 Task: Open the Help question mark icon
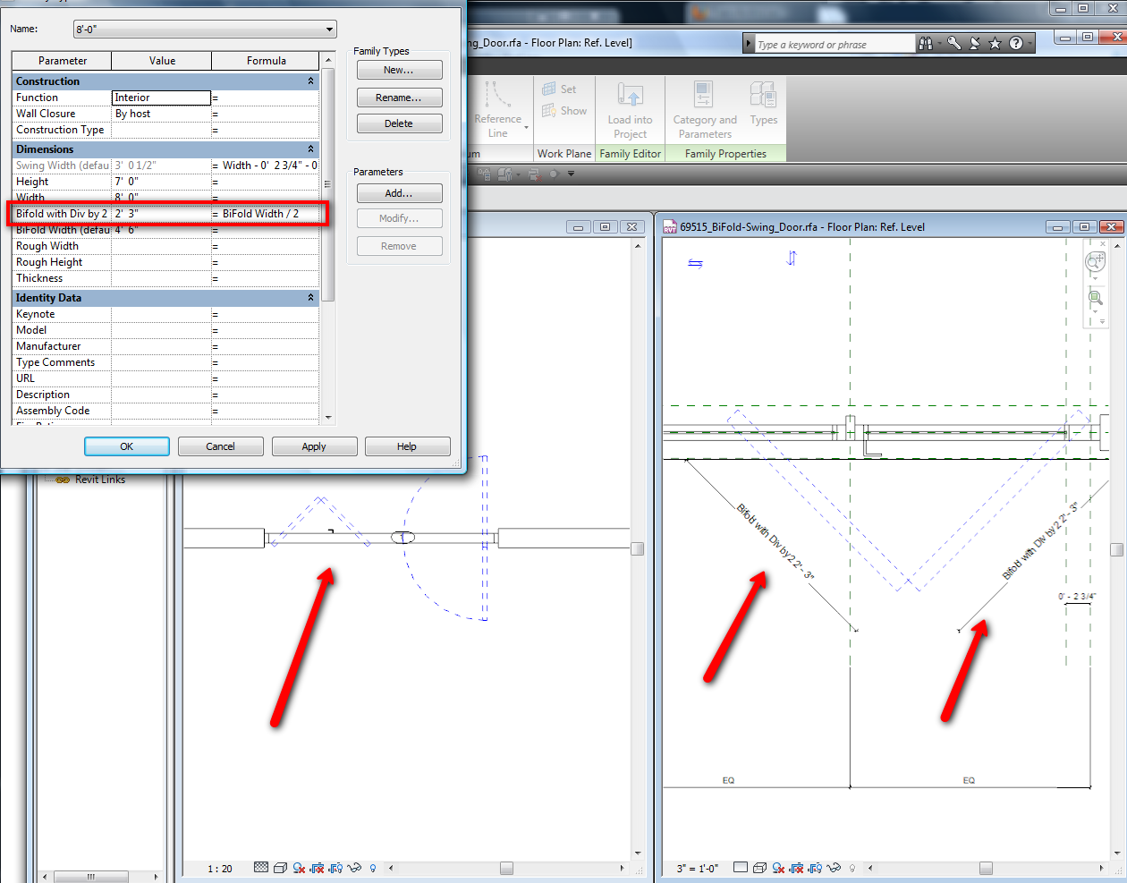1016,44
